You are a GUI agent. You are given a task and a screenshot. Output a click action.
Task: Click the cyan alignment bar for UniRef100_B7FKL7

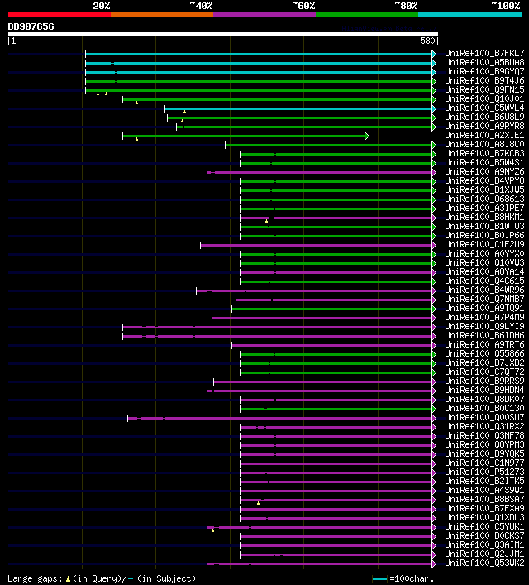pos(259,54)
